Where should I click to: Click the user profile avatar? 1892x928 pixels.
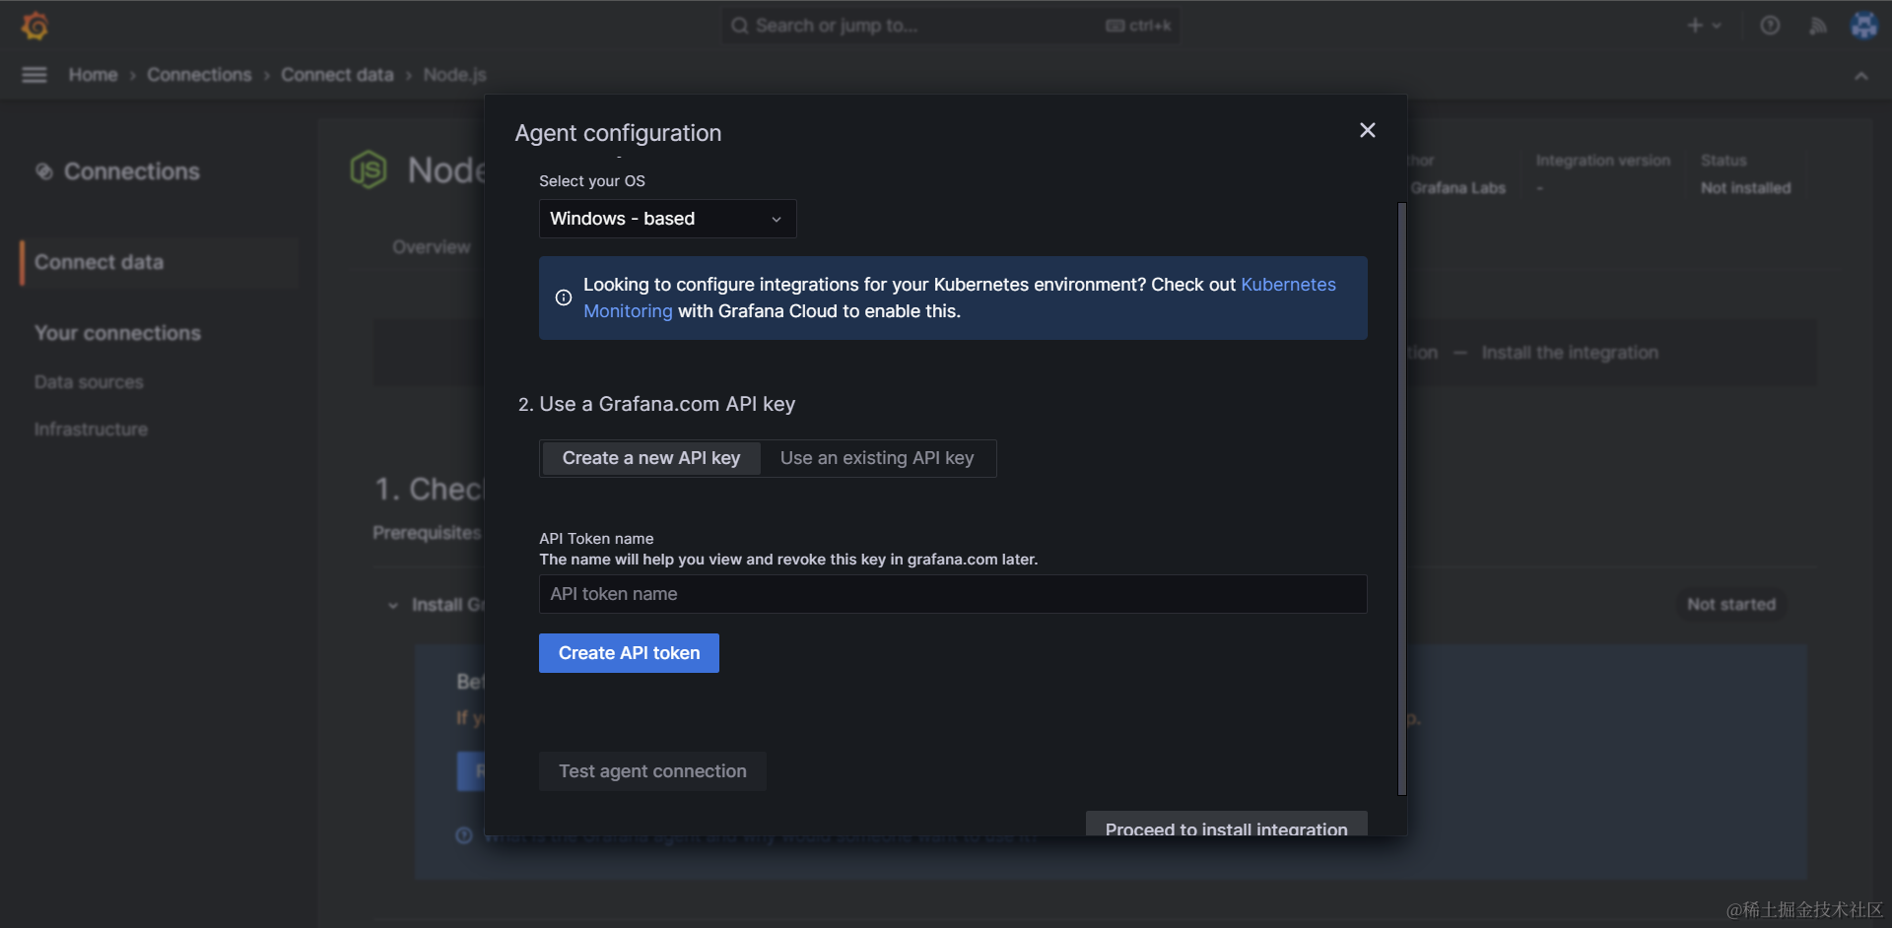pos(1863,26)
